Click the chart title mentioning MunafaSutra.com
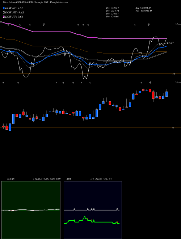Screen dimensions: 181x239 pos(35,2)
